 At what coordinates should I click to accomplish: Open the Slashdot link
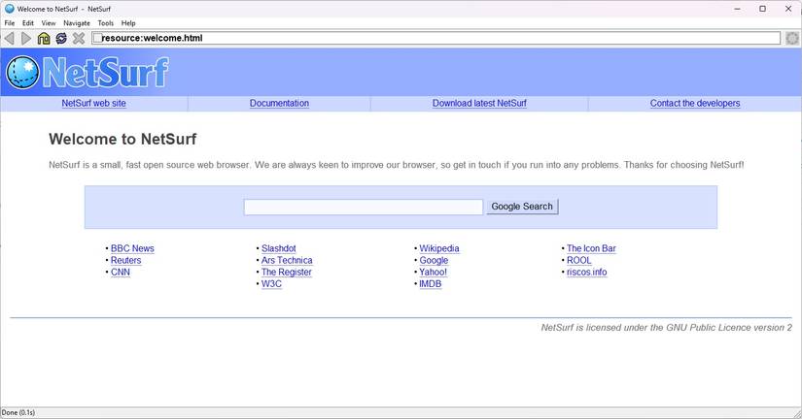[279, 248]
